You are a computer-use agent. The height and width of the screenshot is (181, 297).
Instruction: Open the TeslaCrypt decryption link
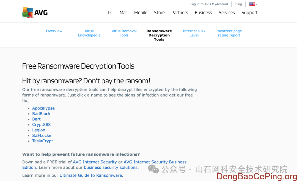[43, 141]
